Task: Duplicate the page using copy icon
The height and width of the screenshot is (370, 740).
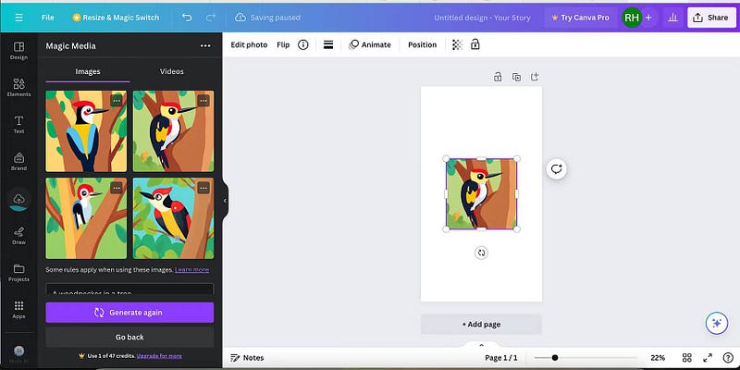Action: 517,77
